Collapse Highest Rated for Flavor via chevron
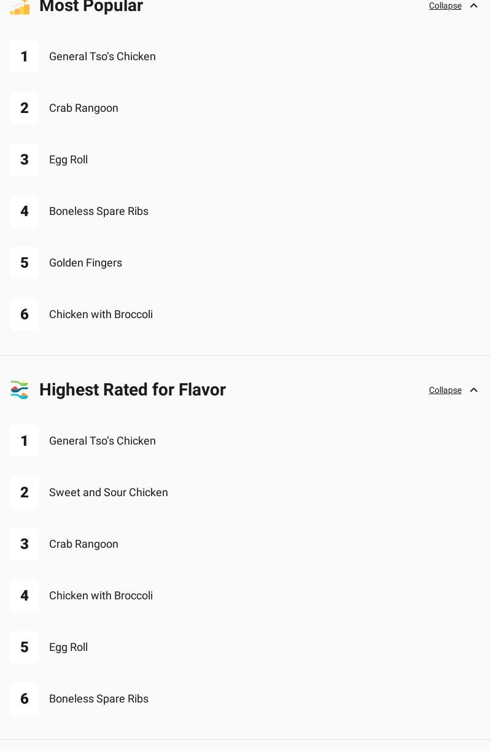491x751 pixels. (474, 390)
